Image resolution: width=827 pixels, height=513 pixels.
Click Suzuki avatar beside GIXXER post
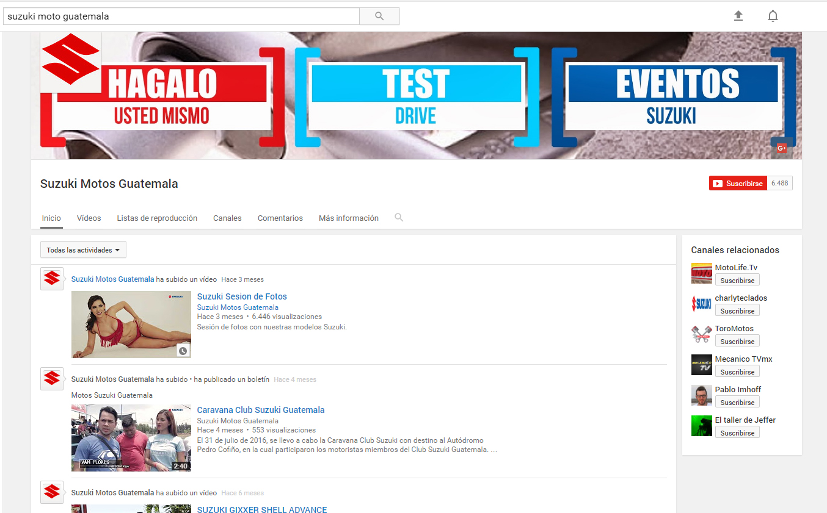click(x=52, y=492)
